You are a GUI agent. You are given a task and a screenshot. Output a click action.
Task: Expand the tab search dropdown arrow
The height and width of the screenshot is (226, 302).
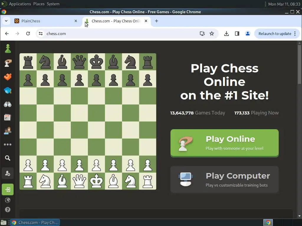6,21
